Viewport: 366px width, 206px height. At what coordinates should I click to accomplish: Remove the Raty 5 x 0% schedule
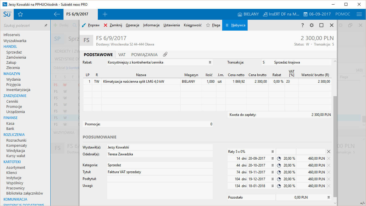329,152
